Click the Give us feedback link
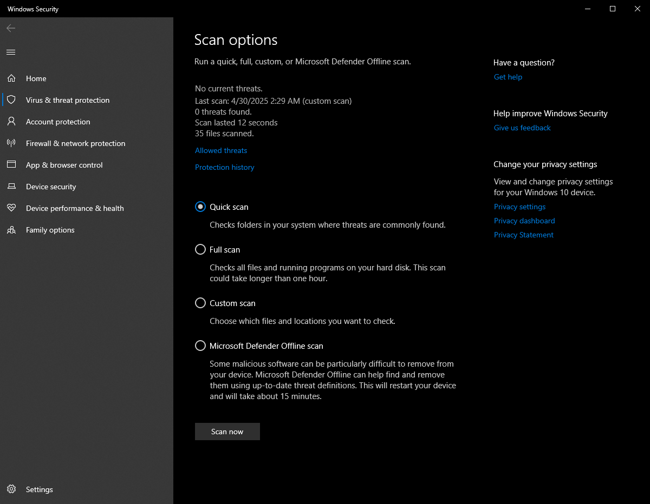This screenshot has height=504, width=650. 522,128
